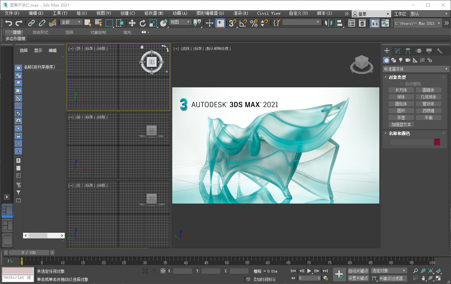Open the 修改器(M) menu
451x284 pixels.
tap(154, 13)
